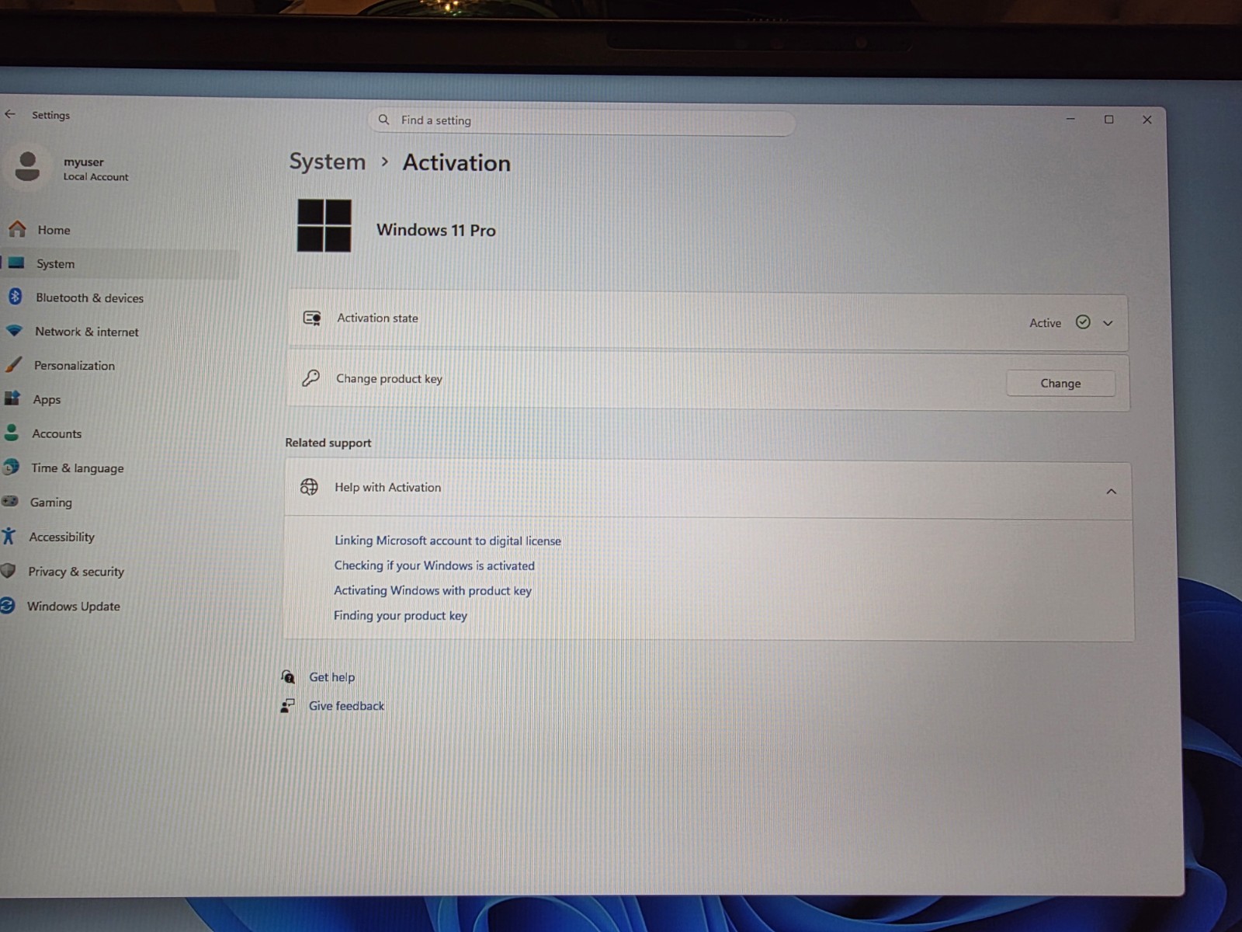This screenshot has height=932, width=1242.
Task: Open Privacy & security settings
Action: pyautogui.click(x=76, y=572)
